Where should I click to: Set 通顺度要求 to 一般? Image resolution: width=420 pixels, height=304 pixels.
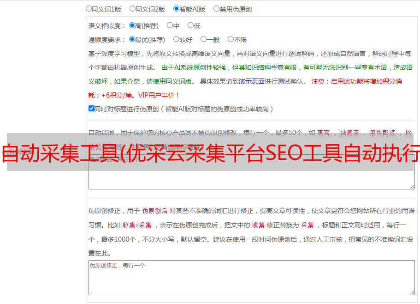(x=203, y=39)
